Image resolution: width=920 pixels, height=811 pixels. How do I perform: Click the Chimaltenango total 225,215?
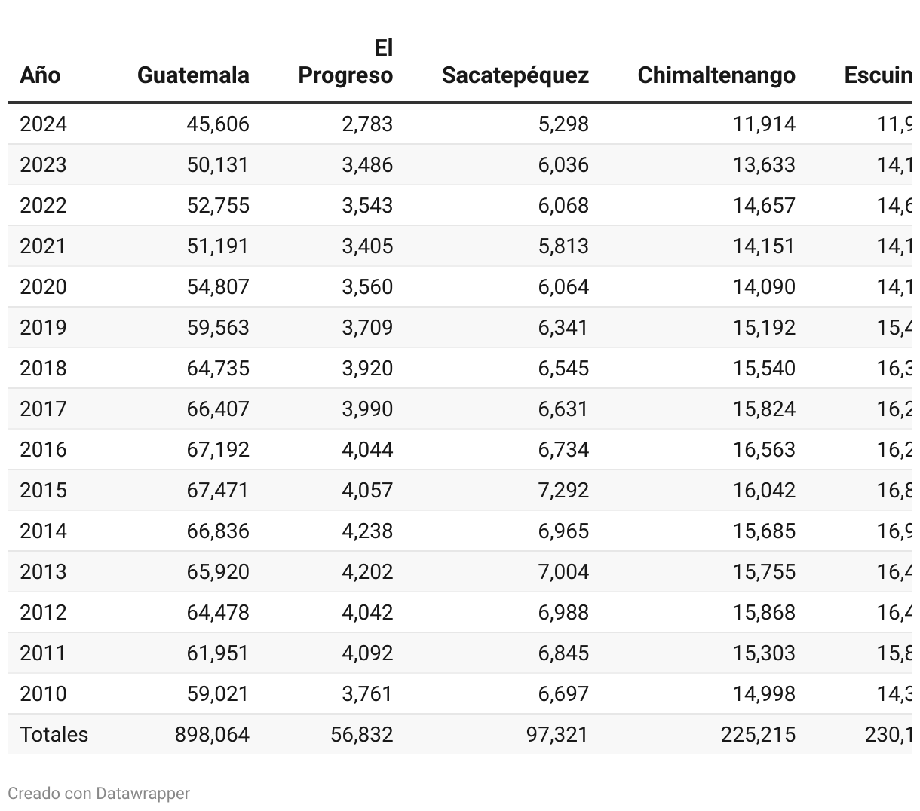coord(758,734)
